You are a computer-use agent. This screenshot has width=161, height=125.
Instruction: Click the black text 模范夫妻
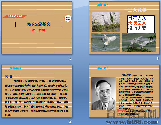coord(137,28)
